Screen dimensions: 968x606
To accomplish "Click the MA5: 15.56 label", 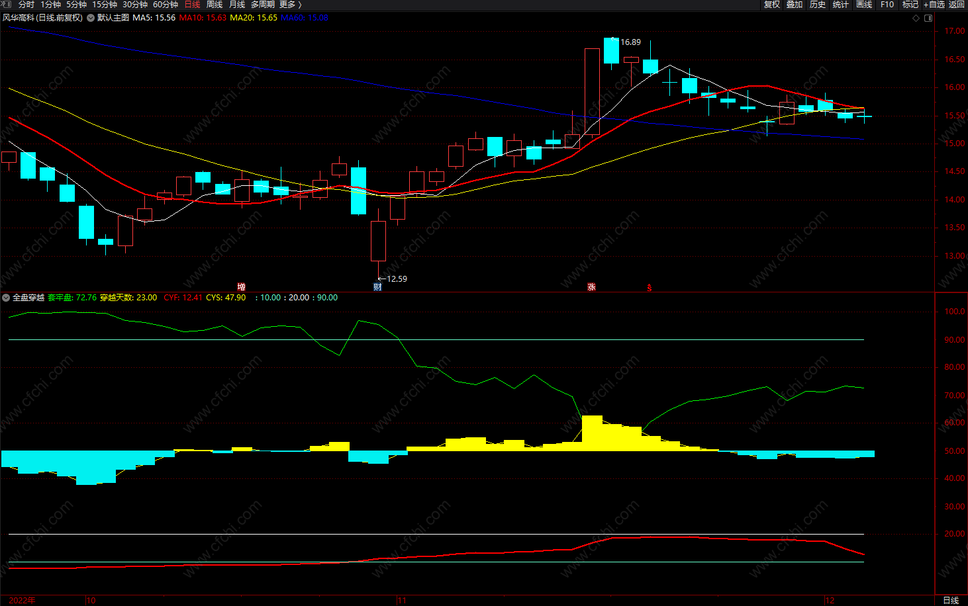I will (154, 18).
